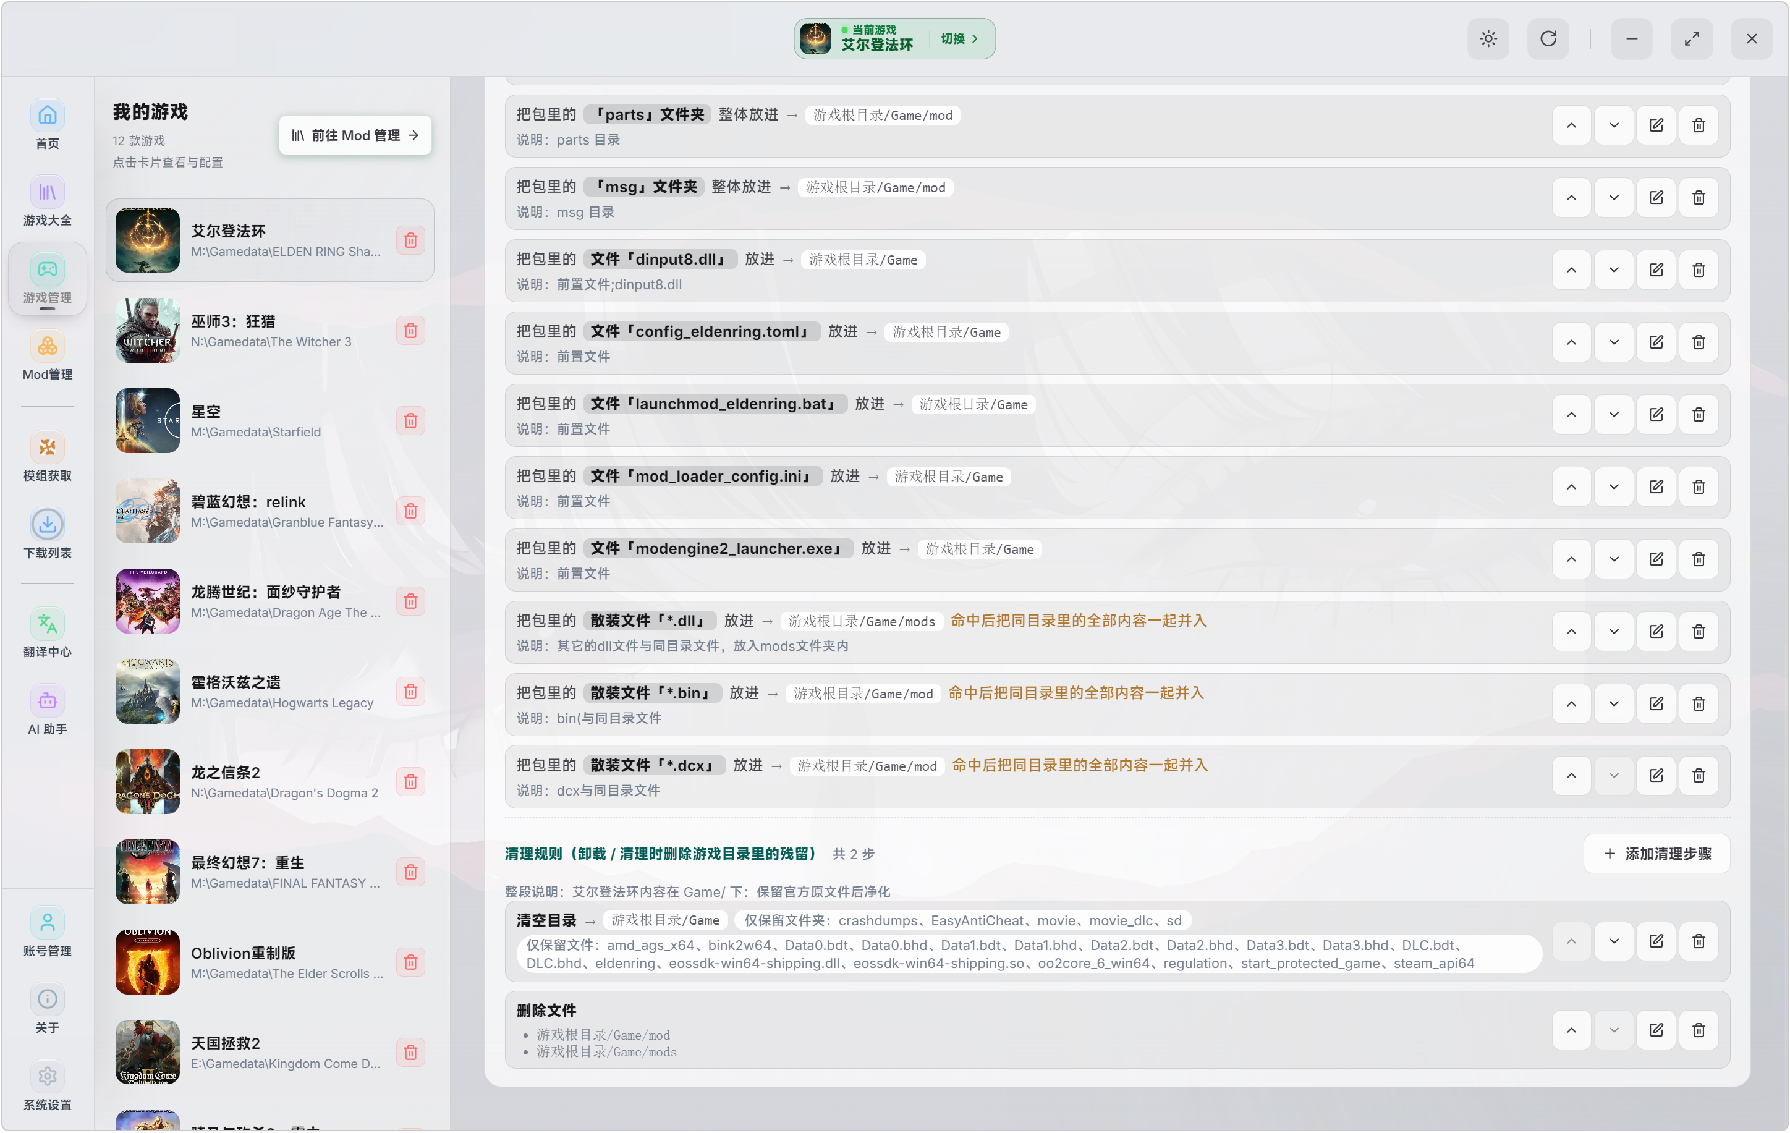
Task: Select 天国拯救2 game card
Action: (270, 1052)
